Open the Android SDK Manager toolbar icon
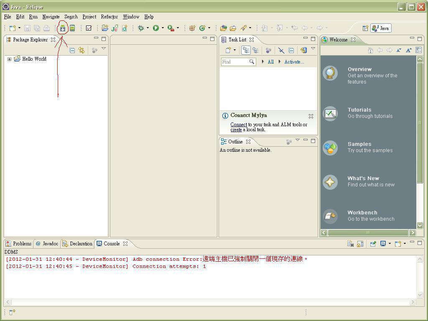Screen dimensions: 428x321 pos(63,28)
